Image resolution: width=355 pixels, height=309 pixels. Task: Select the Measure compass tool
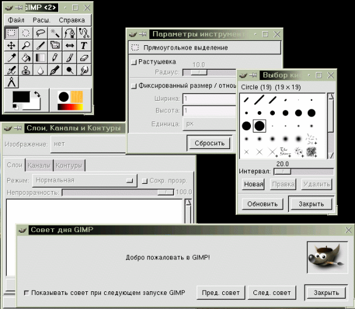pyautogui.click(x=11, y=82)
